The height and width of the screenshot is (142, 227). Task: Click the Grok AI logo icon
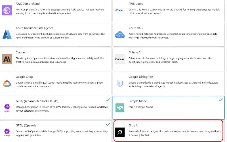tap(120, 132)
